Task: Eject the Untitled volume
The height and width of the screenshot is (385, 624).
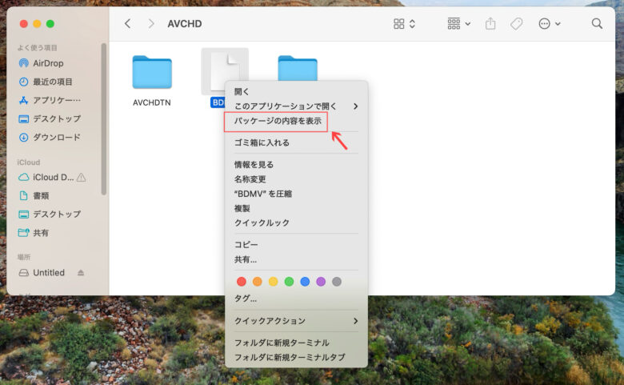Action: (80, 273)
